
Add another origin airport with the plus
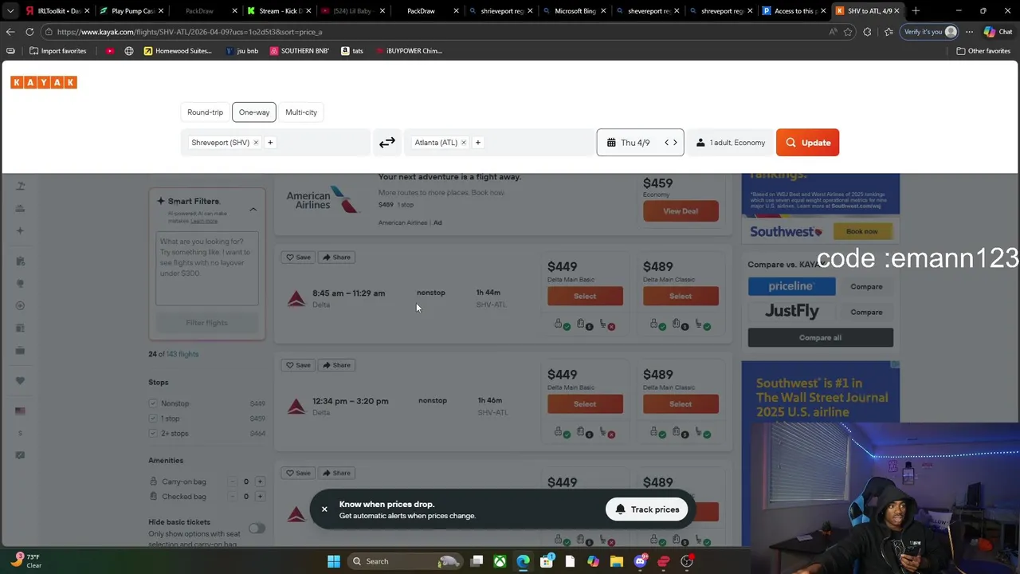coord(270,143)
